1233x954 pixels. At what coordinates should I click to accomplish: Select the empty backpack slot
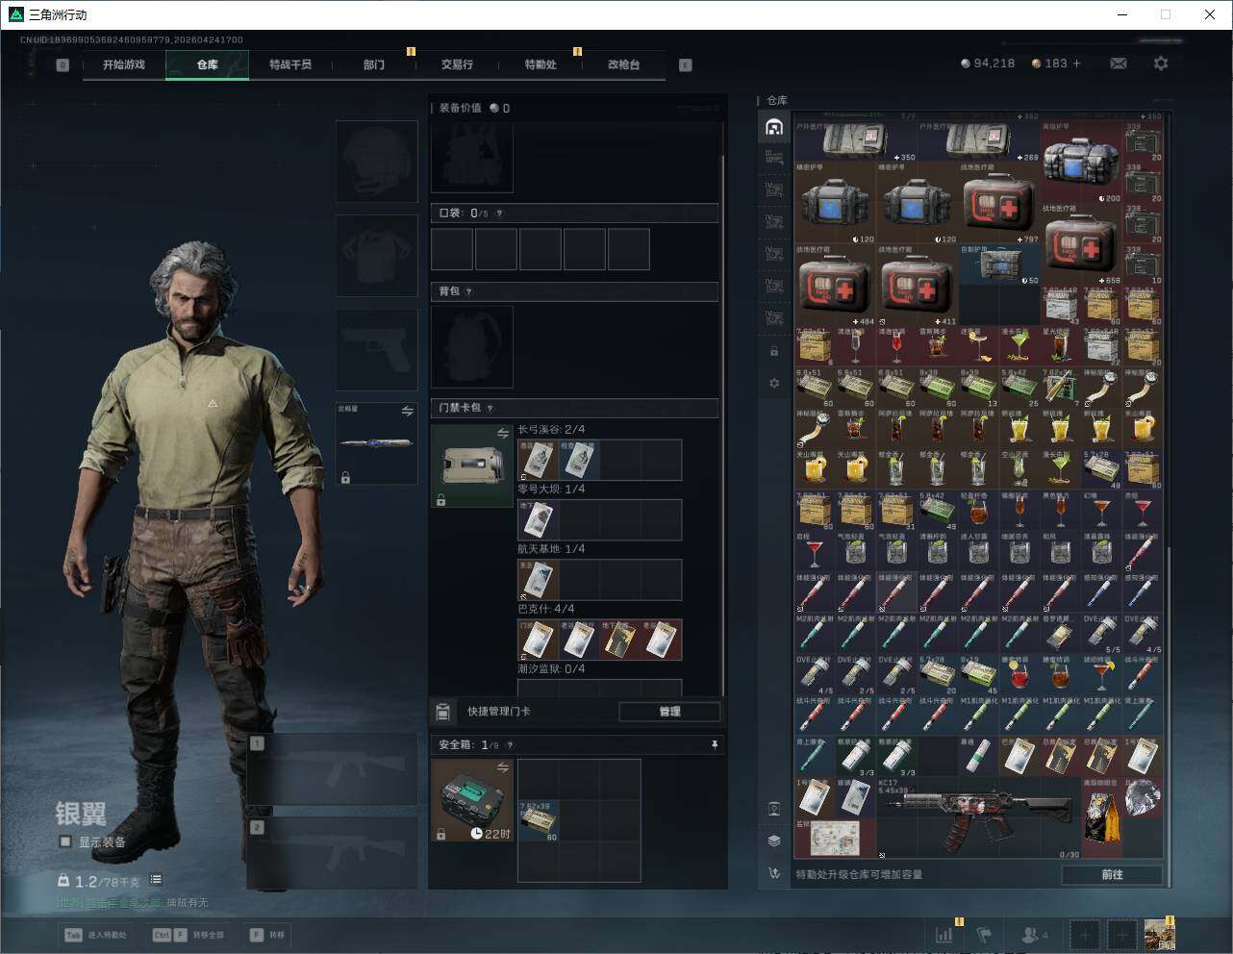pyautogui.click(x=472, y=347)
